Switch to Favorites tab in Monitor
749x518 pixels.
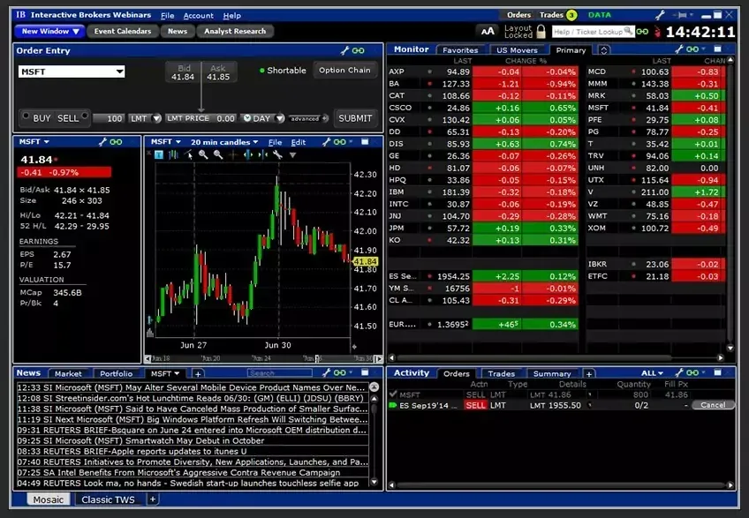coord(460,50)
